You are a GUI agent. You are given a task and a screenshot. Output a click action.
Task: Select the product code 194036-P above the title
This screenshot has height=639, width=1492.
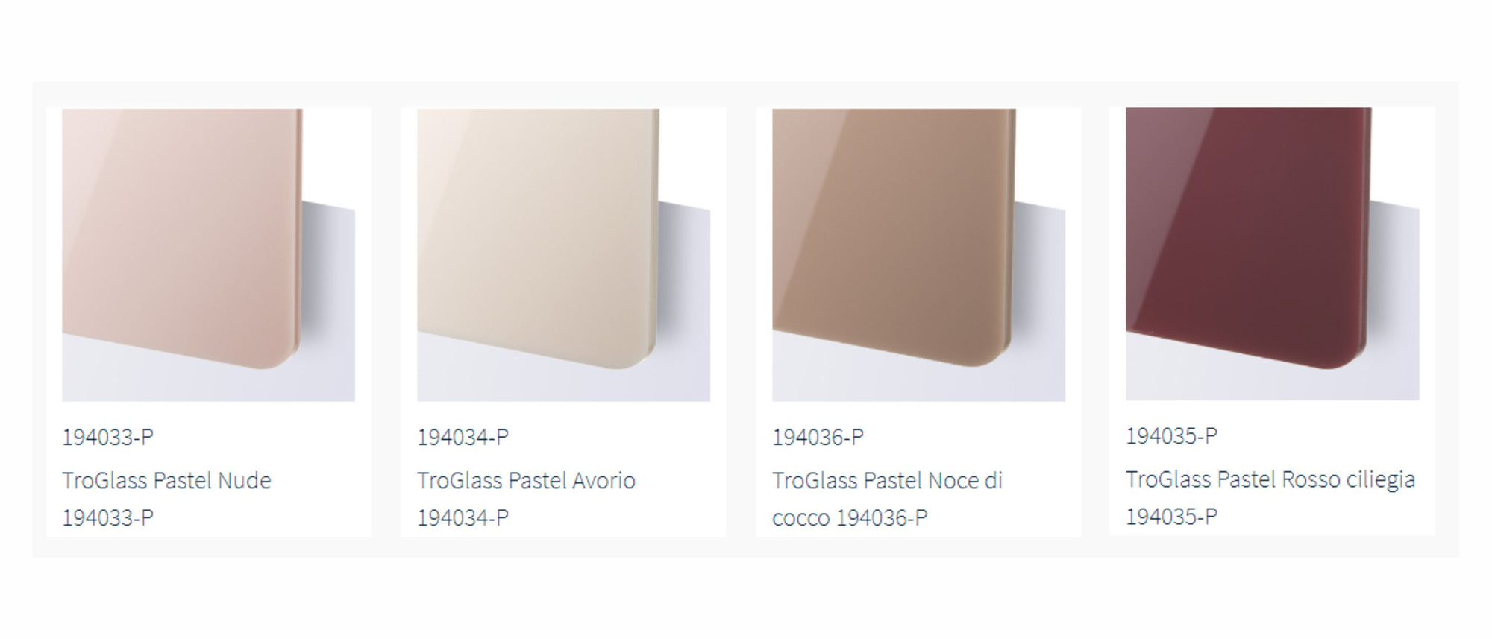[x=818, y=437]
